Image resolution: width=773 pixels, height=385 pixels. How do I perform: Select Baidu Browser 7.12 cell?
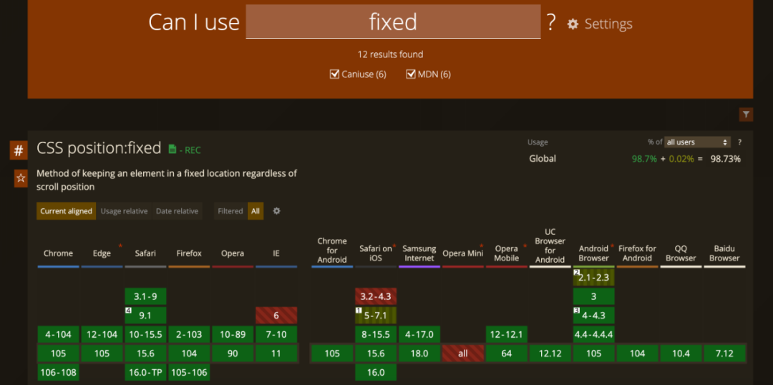pyautogui.click(x=724, y=354)
